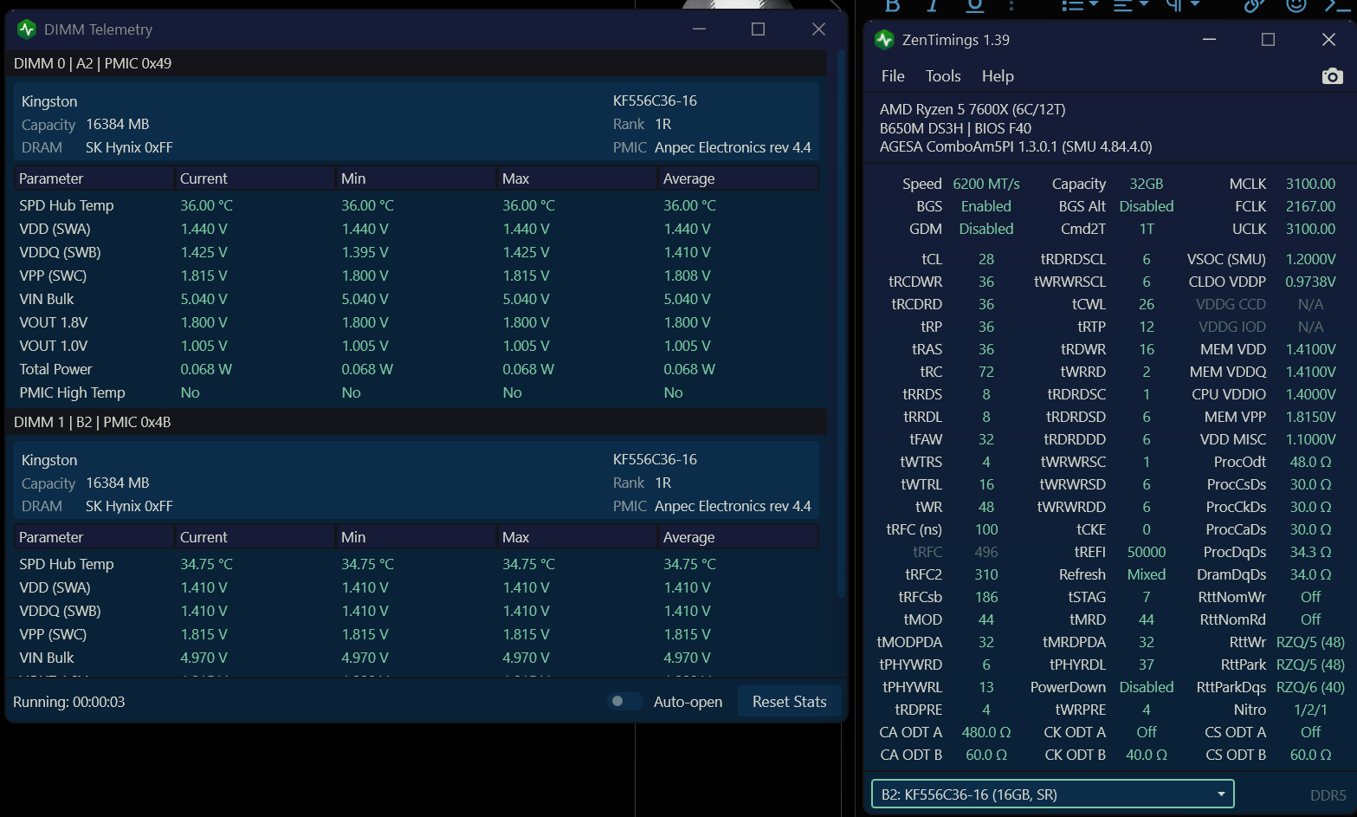Open the Help menu in ZenTimings
The height and width of the screenshot is (817, 1357).
(x=998, y=76)
